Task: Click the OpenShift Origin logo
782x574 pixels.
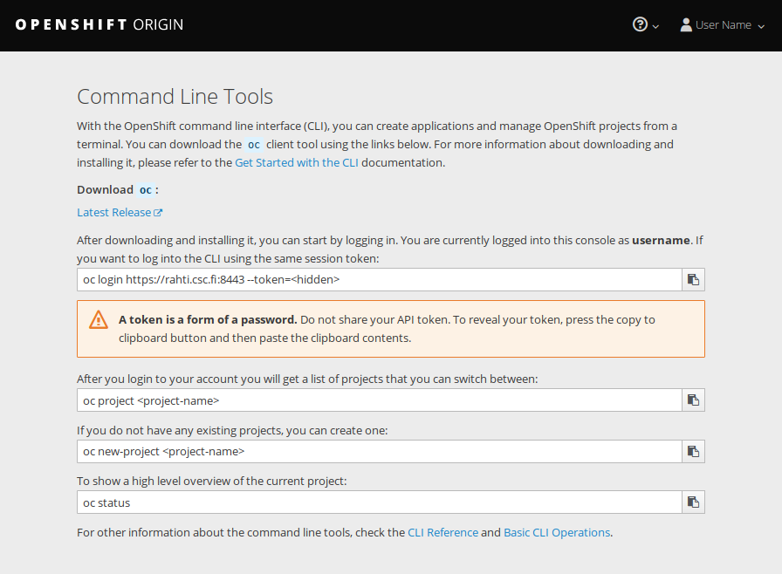Action: click(x=99, y=24)
